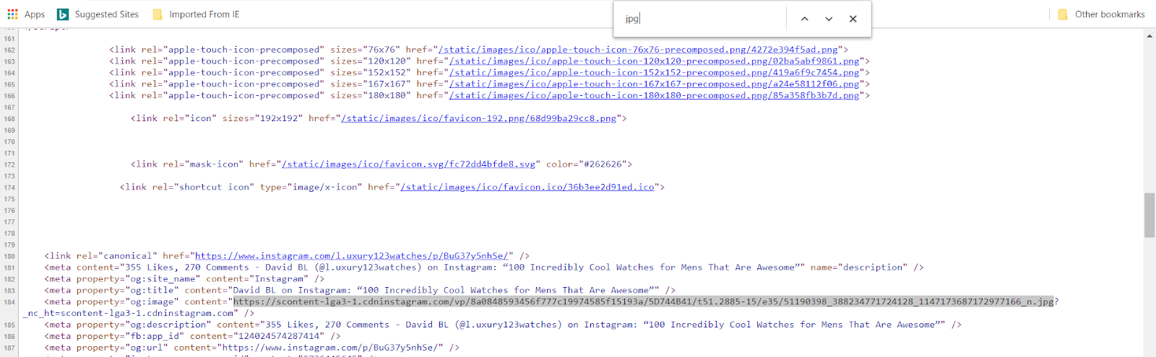
Task: Click the Imported From IE label
Action: click(204, 14)
